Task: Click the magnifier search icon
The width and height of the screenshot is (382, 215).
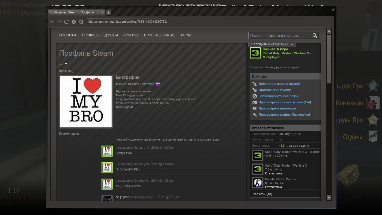Action: click(x=315, y=36)
